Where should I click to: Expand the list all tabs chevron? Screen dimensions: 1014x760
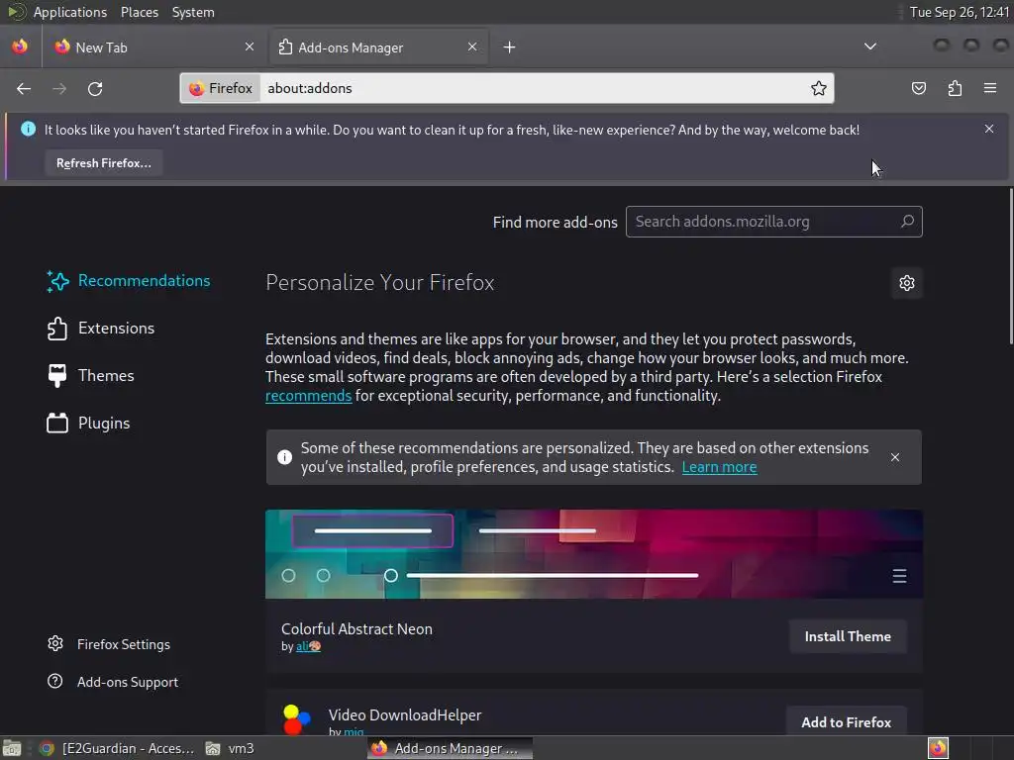click(870, 47)
